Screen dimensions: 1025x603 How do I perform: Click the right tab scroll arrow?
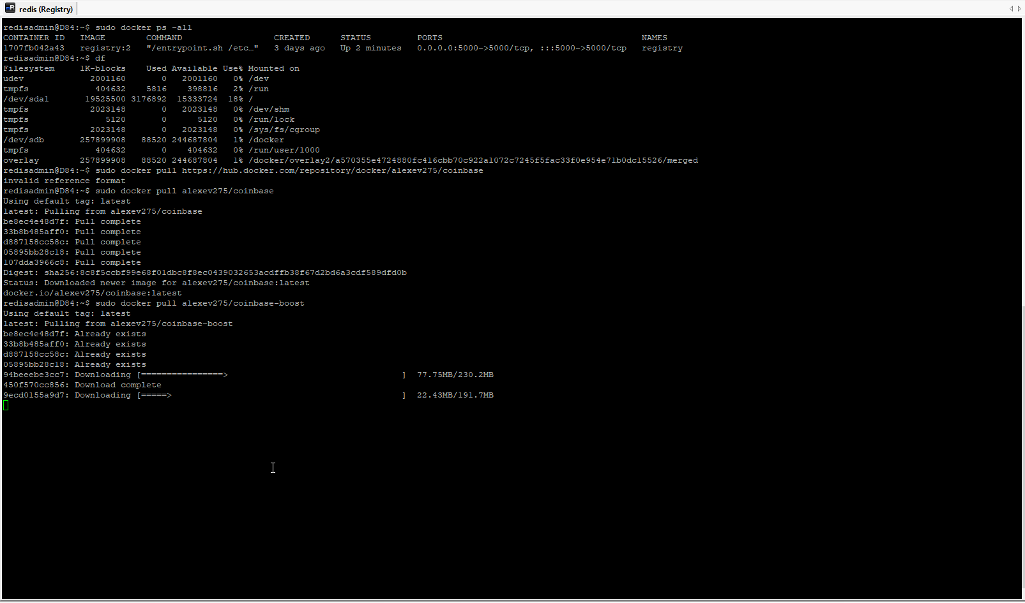(1019, 8)
